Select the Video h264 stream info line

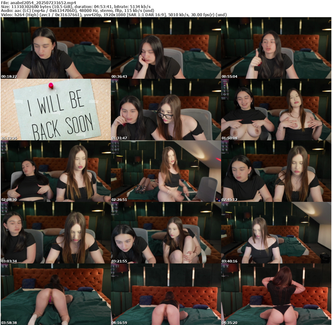pyautogui.click(x=114, y=15)
